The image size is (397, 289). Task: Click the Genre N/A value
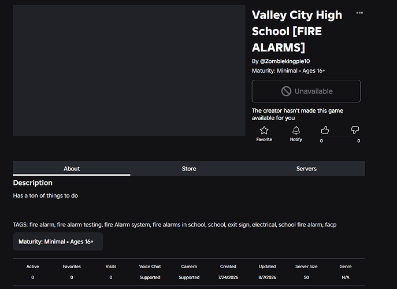coord(346,277)
